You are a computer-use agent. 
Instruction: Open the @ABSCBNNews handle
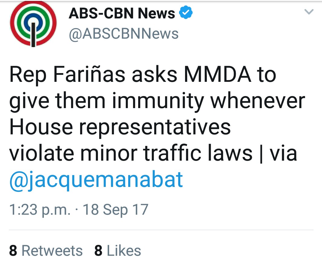[124, 34]
